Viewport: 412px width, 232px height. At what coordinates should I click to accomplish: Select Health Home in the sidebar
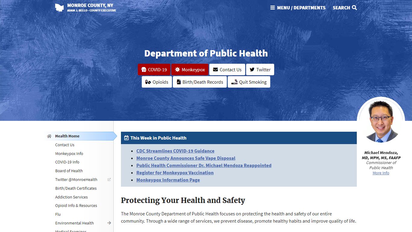pyautogui.click(x=67, y=136)
